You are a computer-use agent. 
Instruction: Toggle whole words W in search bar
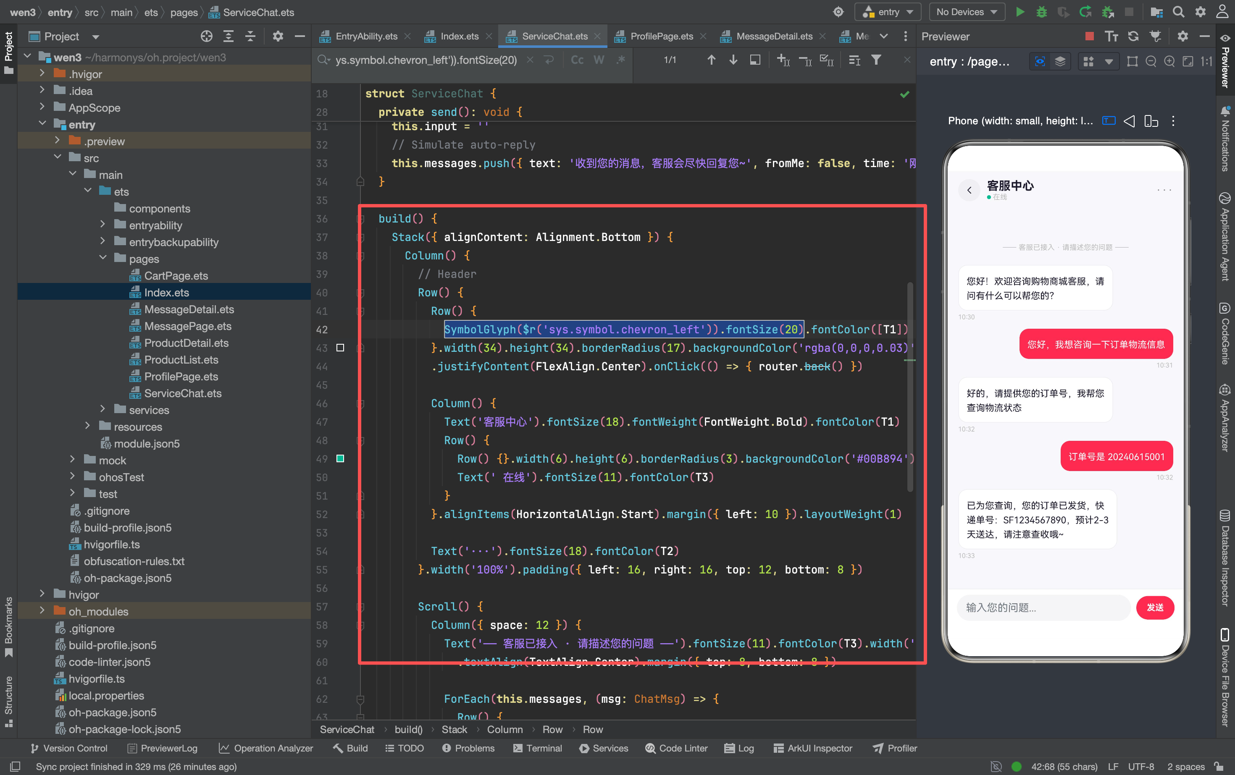tap(599, 60)
